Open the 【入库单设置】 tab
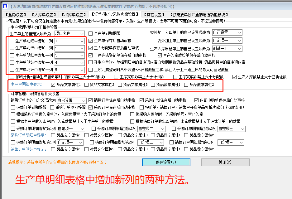The image size is (292, 199). 43,14
